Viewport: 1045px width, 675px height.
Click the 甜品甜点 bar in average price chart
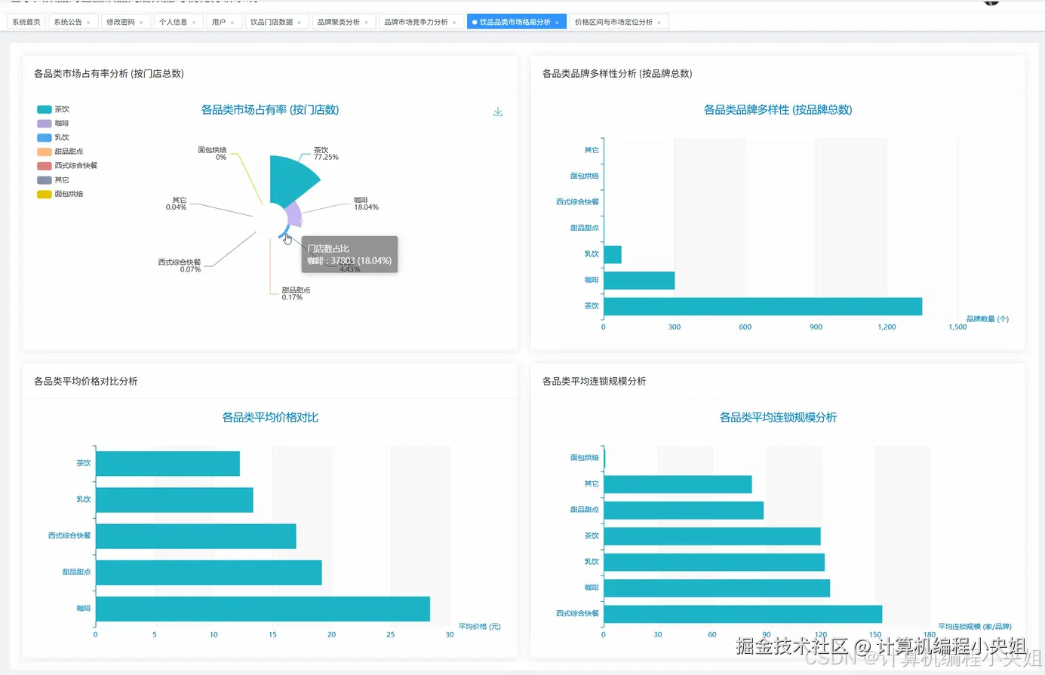tap(209, 572)
